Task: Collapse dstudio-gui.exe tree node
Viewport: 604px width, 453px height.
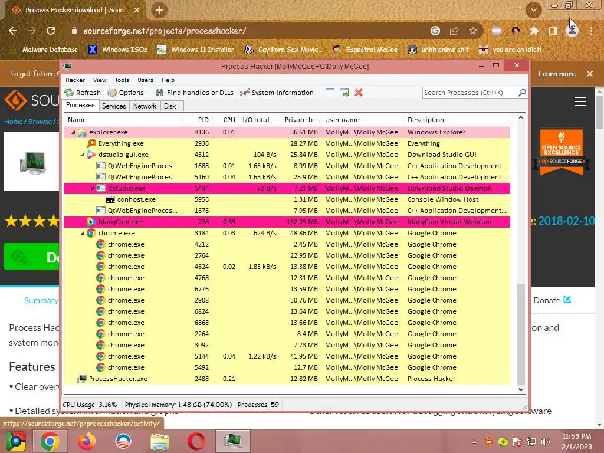Action: click(x=83, y=155)
